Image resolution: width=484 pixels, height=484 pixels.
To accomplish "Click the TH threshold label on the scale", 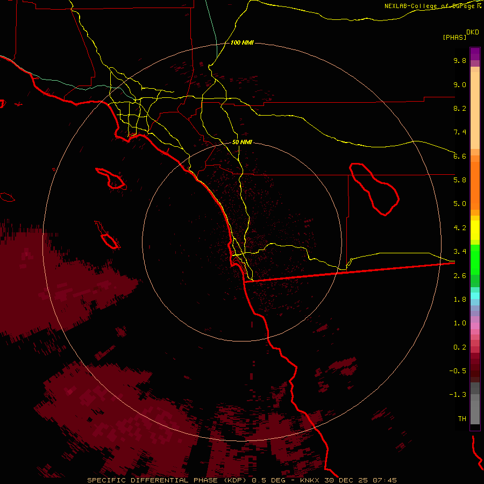I will (x=462, y=419).
